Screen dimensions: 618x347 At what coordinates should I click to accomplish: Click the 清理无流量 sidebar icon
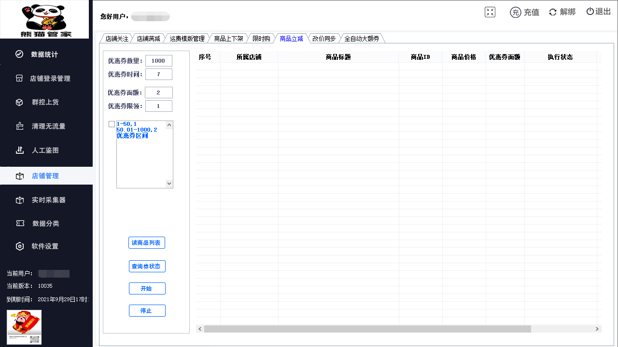[x=20, y=126]
